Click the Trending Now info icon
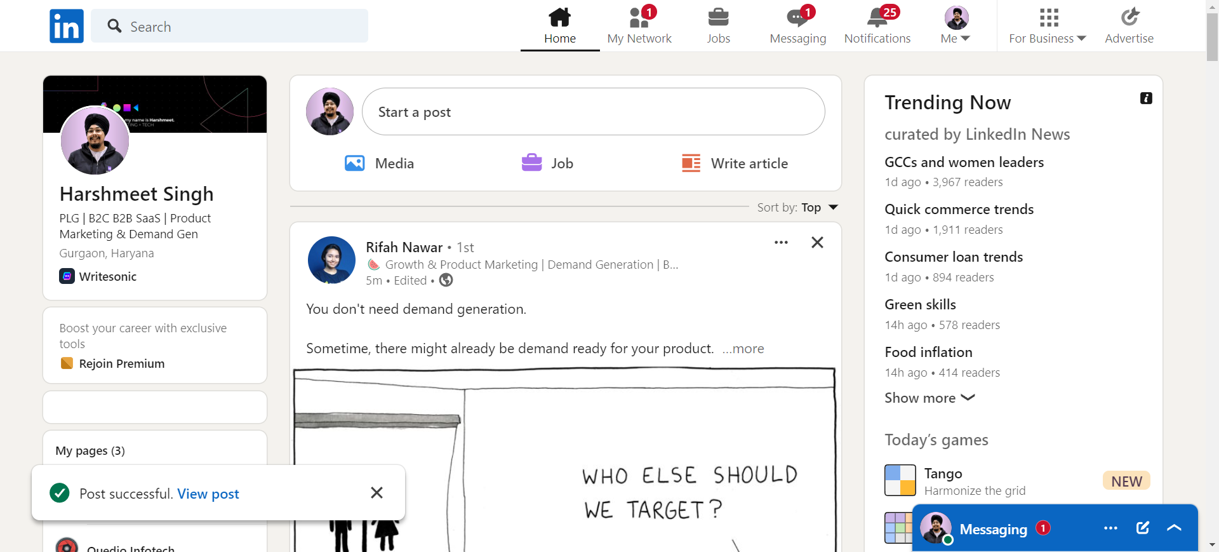This screenshot has width=1219, height=552. [1146, 98]
